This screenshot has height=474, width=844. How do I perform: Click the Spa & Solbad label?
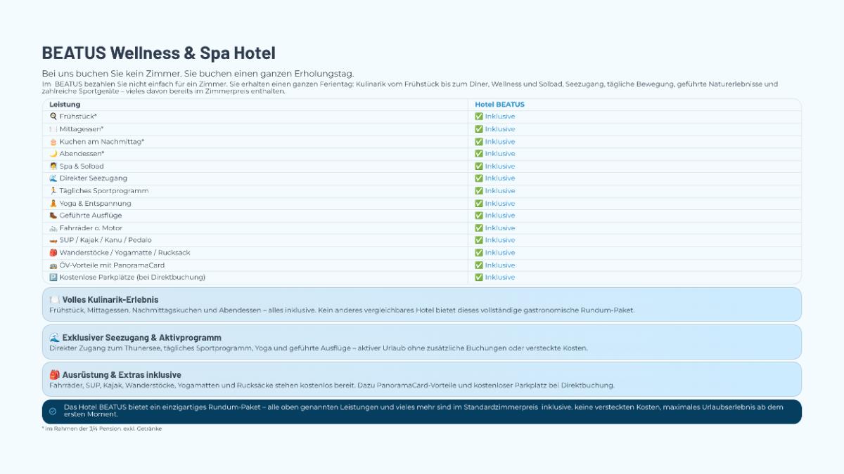click(82, 166)
